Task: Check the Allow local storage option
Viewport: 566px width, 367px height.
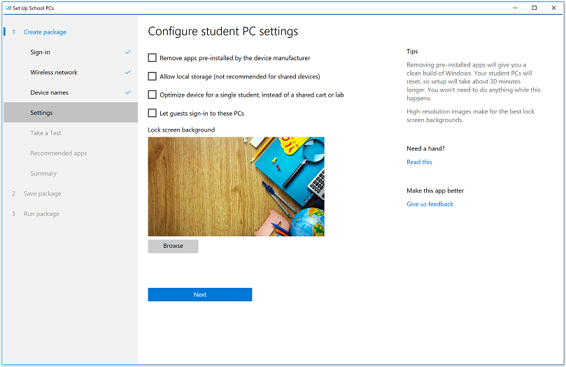Action: click(x=153, y=76)
